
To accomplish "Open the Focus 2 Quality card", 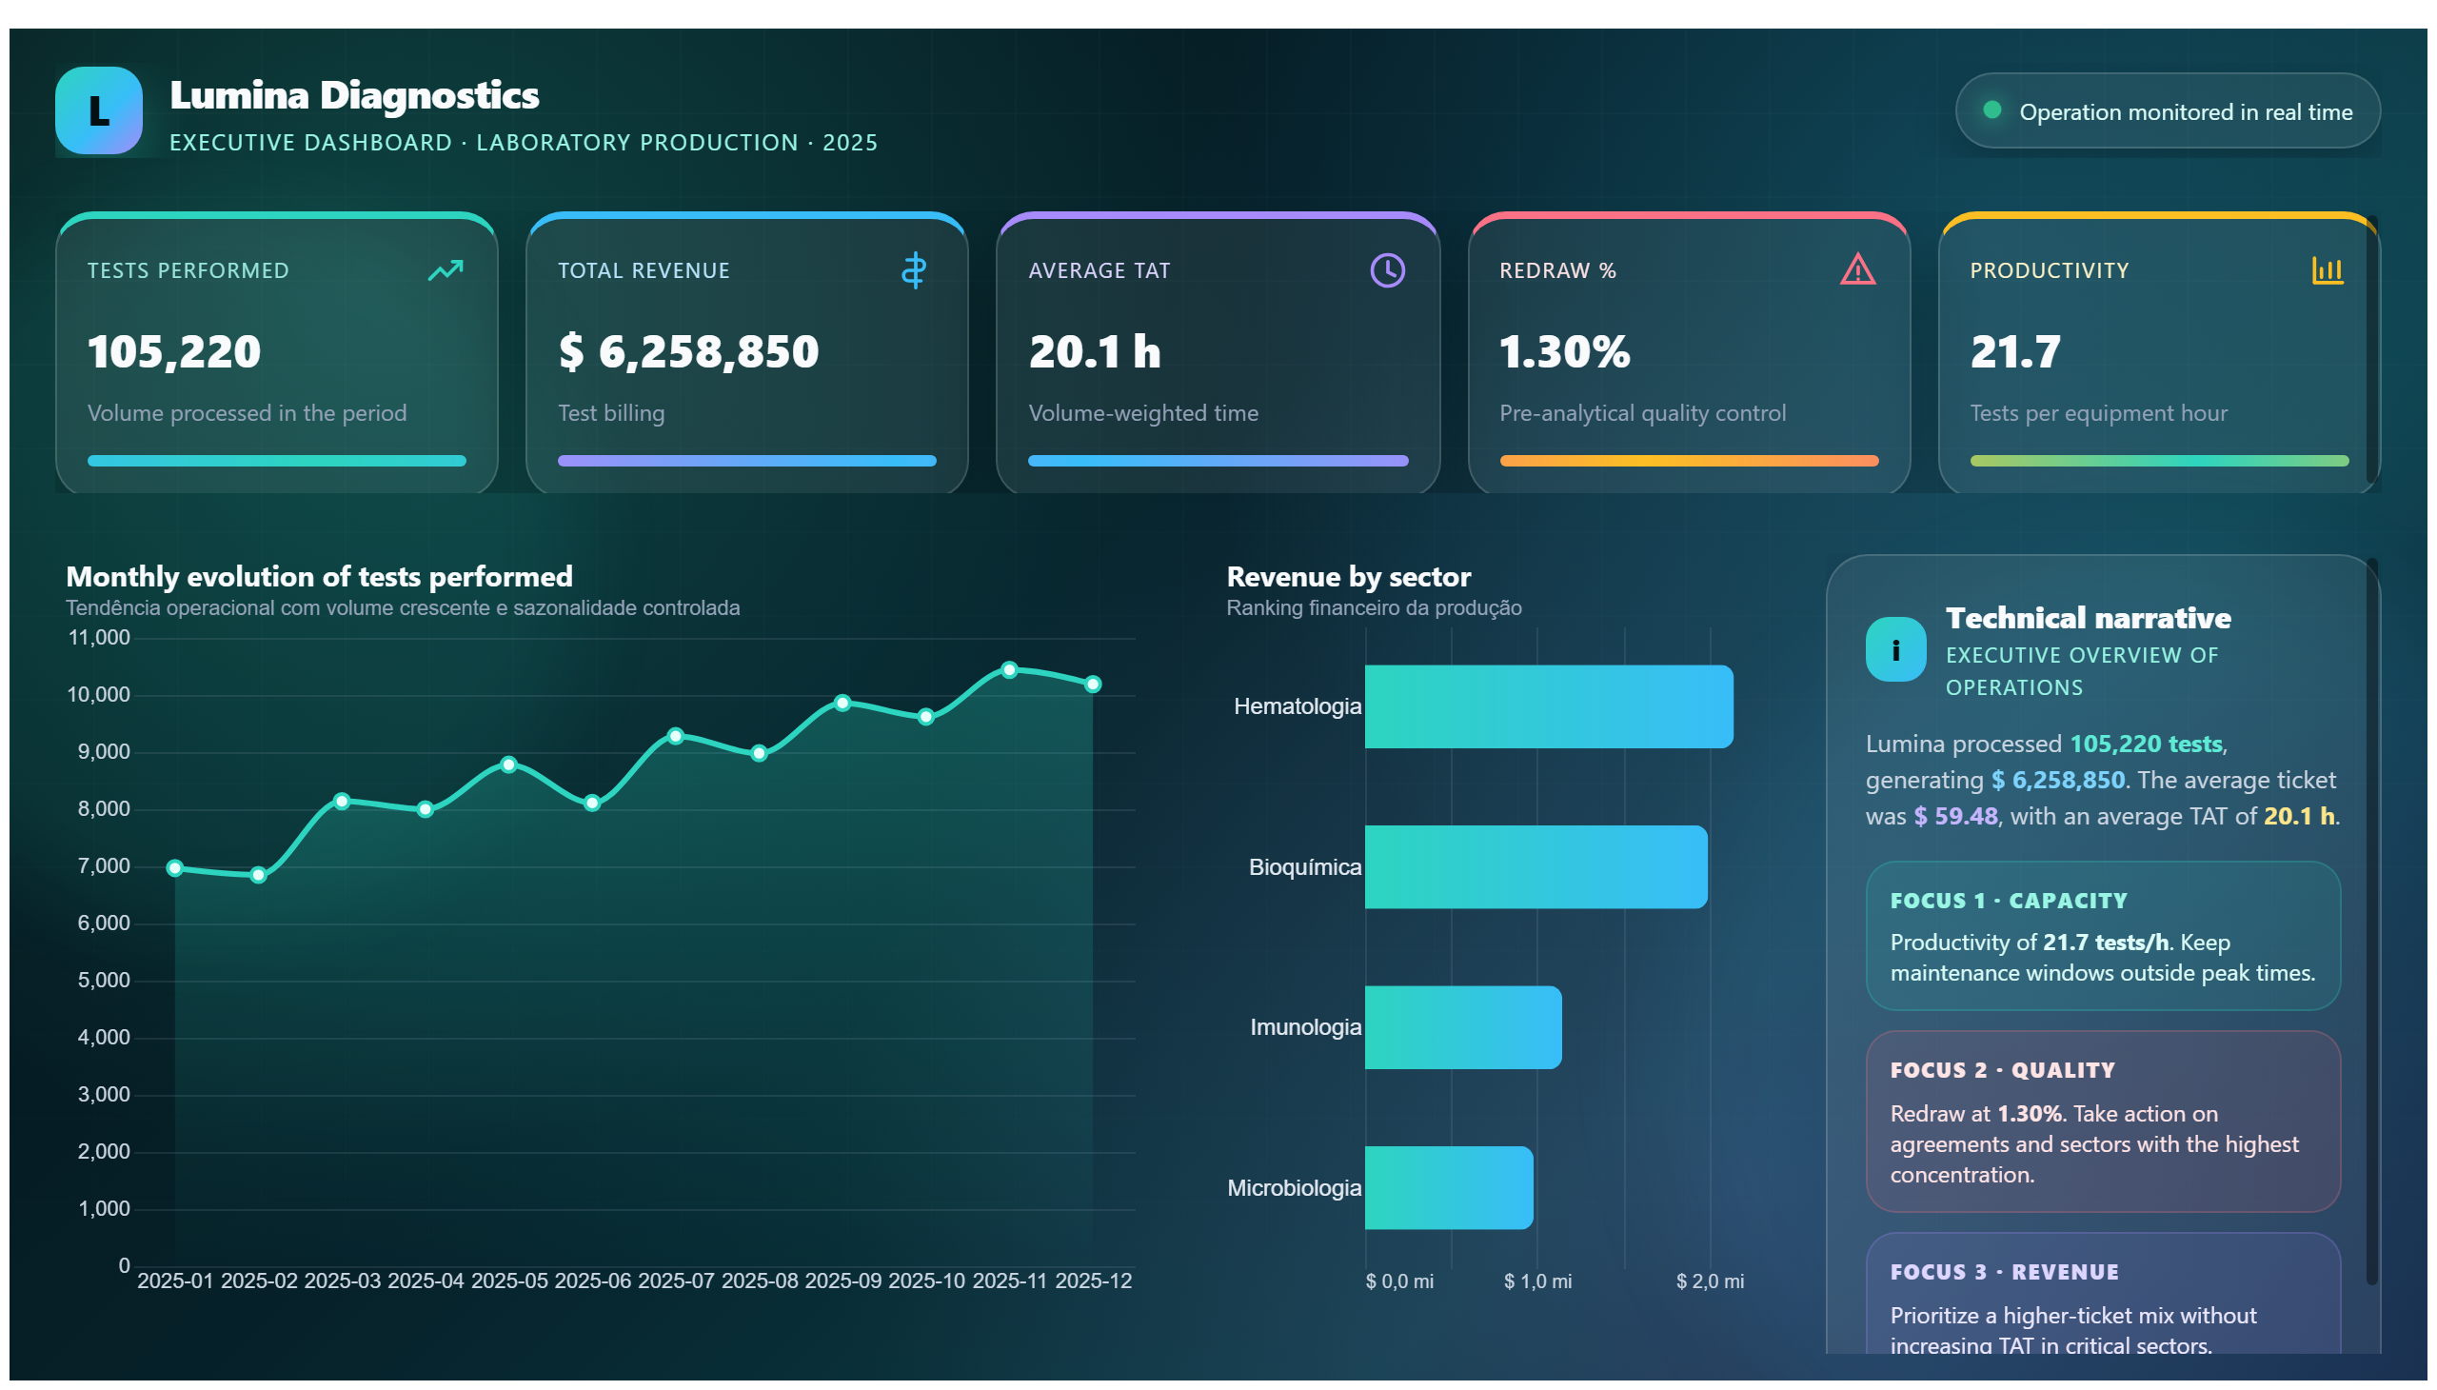I will [2103, 1122].
